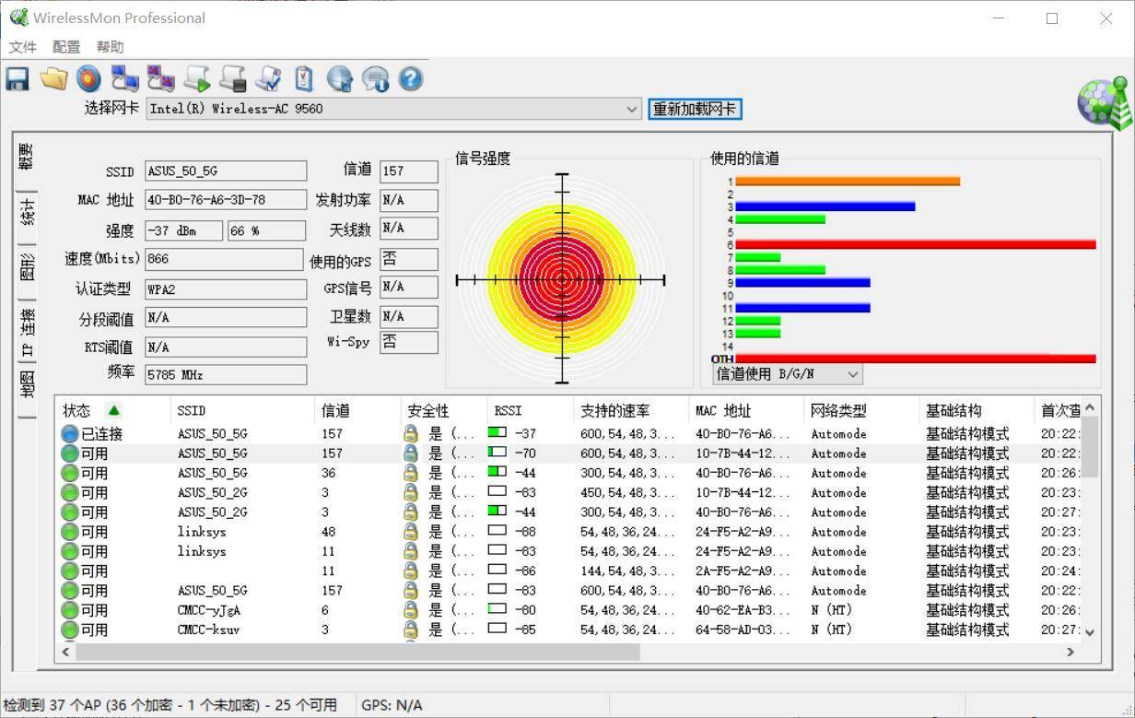This screenshot has width=1135, height=718.
Task: Start logging via the green play scroll icon
Action: [x=196, y=79]
